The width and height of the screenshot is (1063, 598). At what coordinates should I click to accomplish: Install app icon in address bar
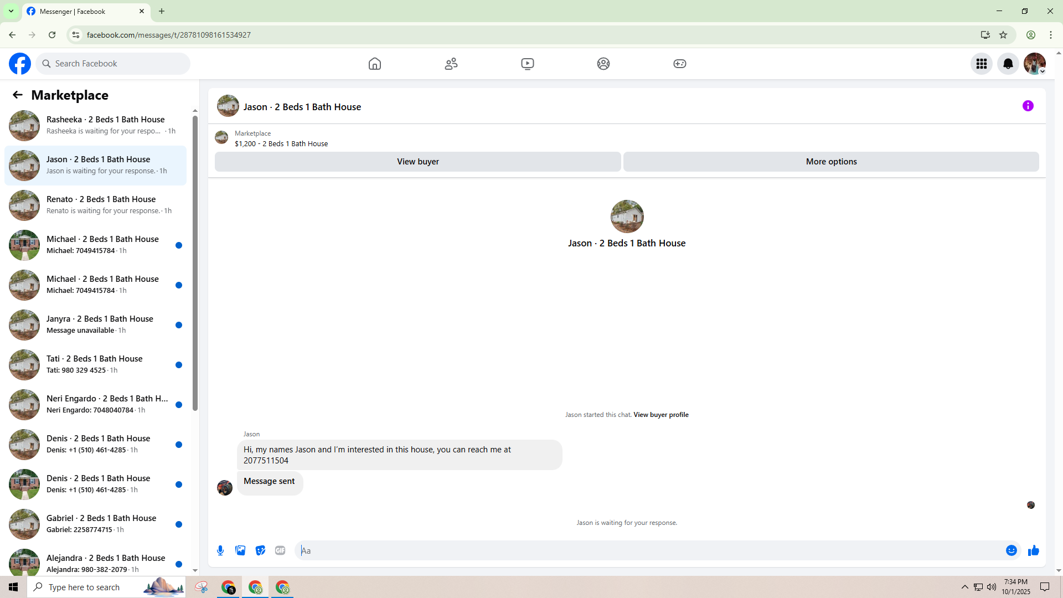(985, 35)
